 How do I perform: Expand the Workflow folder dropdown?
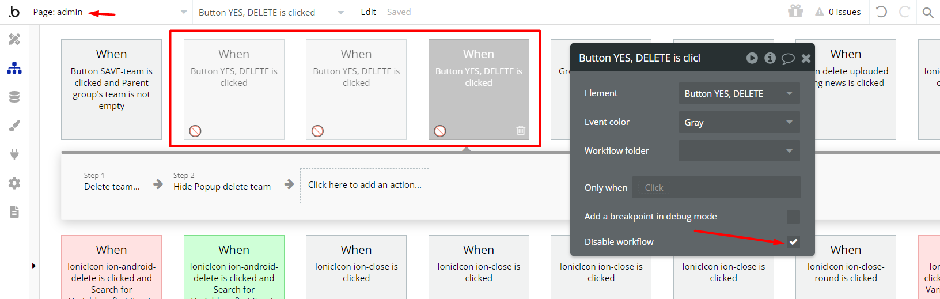tap(739, 151)
